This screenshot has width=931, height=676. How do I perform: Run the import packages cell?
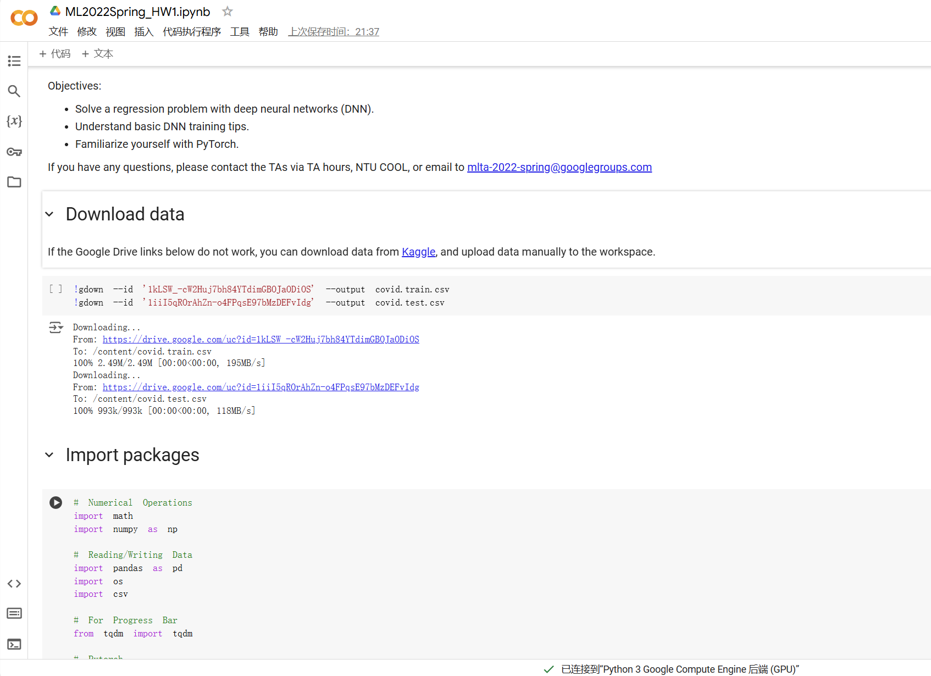(x=56, y=503)
